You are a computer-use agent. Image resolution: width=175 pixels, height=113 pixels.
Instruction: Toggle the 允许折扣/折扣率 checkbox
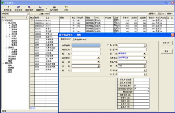[x=135, y=89]
